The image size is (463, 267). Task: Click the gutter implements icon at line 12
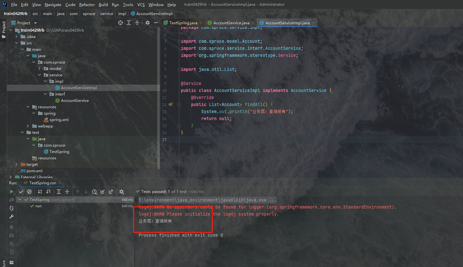pyautogui.click(x=170, y=104)
